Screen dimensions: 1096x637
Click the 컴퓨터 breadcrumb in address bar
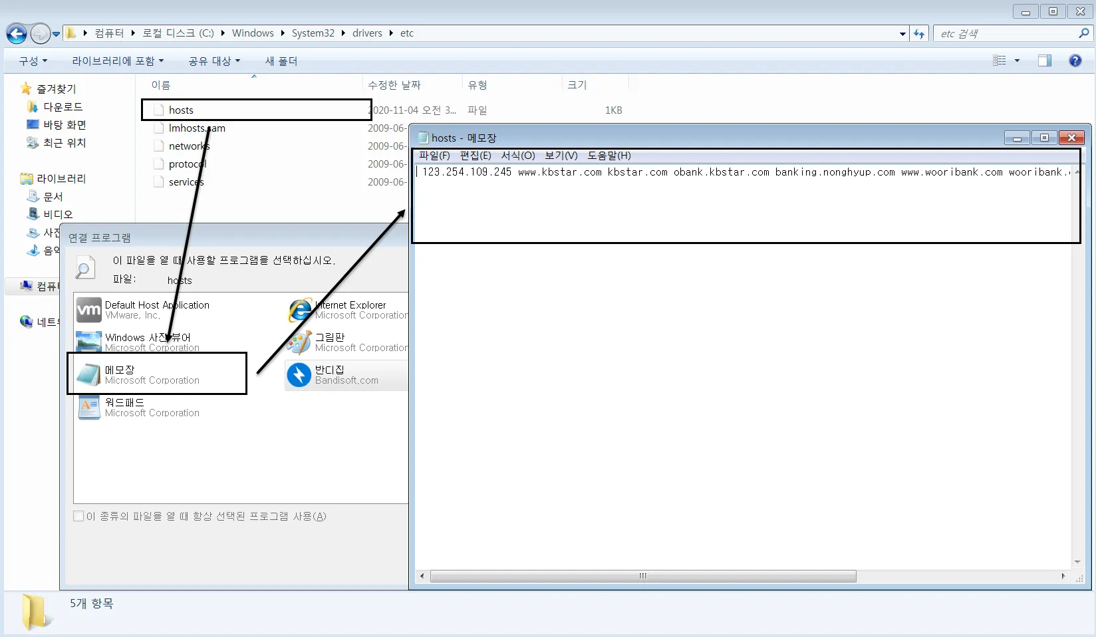(109, 33)
